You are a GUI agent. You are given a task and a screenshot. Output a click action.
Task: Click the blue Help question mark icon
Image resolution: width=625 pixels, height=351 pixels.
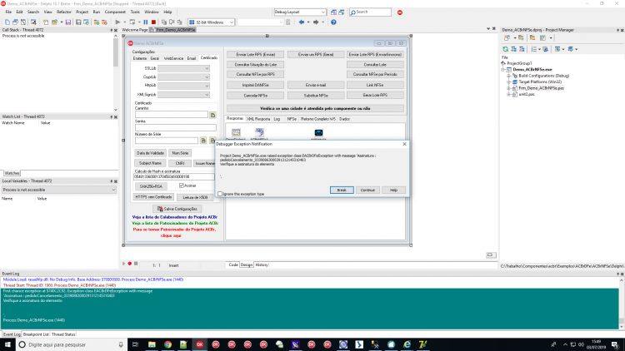[333, 22]
